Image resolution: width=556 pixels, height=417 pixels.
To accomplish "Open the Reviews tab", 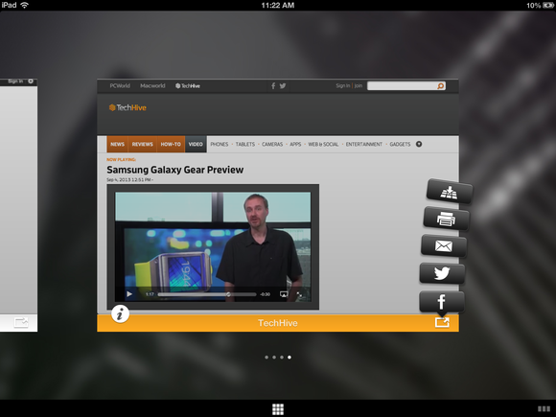I will [x=143, y=145].
